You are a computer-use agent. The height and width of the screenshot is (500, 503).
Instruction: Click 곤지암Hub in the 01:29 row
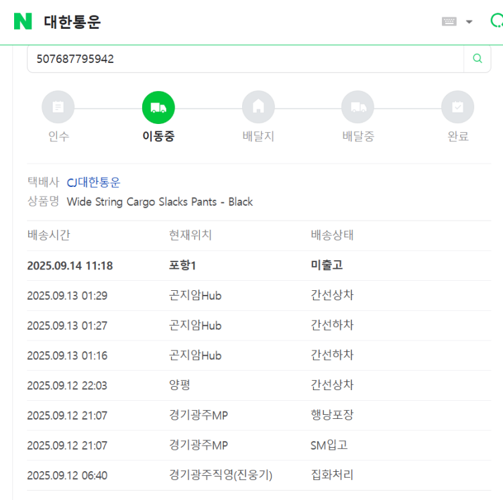195,296
